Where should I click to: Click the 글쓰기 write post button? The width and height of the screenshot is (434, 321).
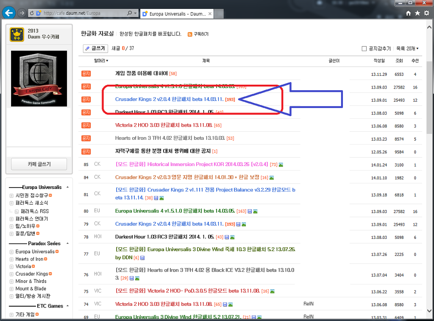[95, 48]
